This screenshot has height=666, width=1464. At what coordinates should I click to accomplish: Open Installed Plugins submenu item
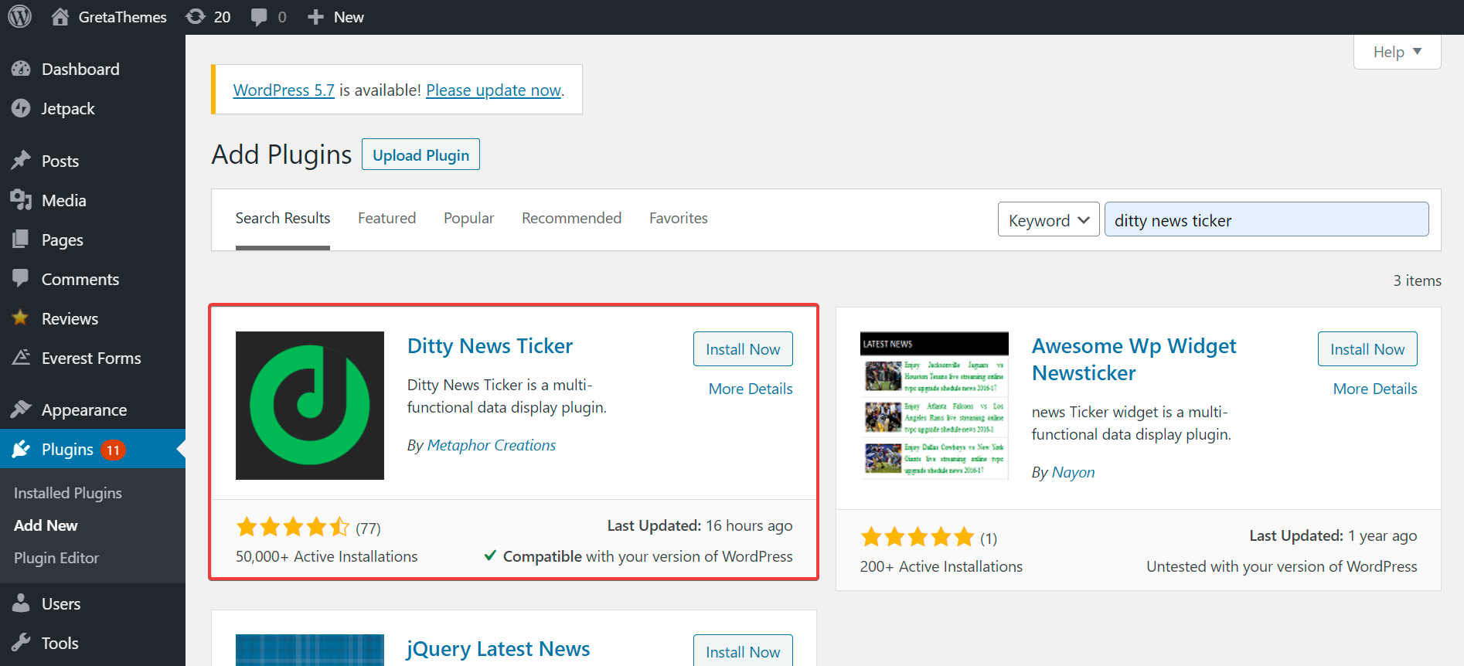[x=68, y=493]
